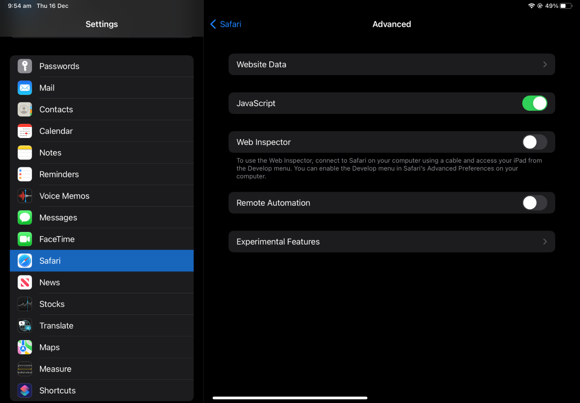Select the highlighted Safari label
Viewport: 580px width, 403px height.
[50, 261]
